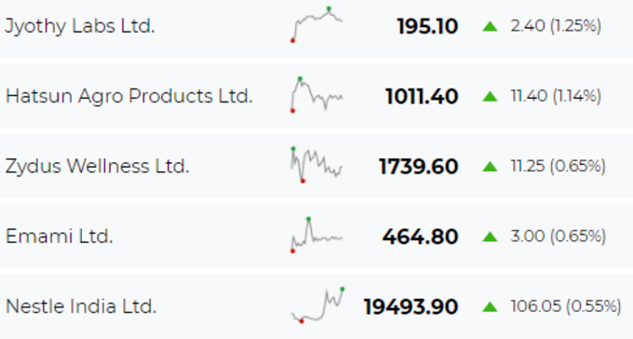633x339 pixels.
Task: View the Nestle India sparkline chart
Action: click(317, 305)
